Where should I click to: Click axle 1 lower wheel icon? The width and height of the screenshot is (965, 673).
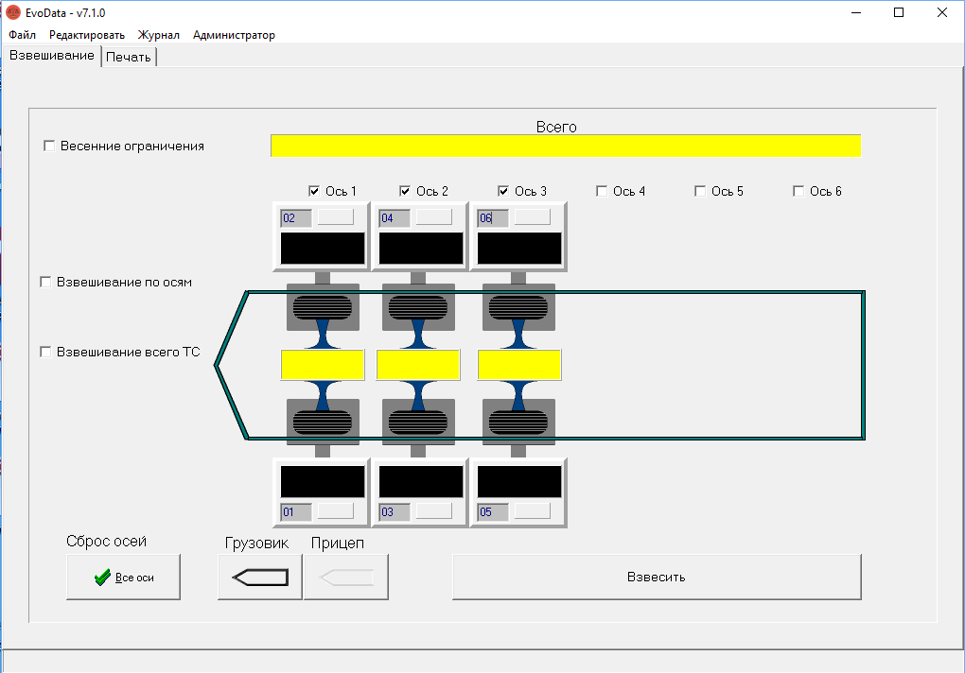[323, 423]
